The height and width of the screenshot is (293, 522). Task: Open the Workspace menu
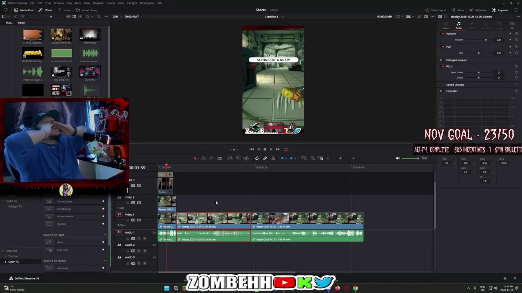147,3
